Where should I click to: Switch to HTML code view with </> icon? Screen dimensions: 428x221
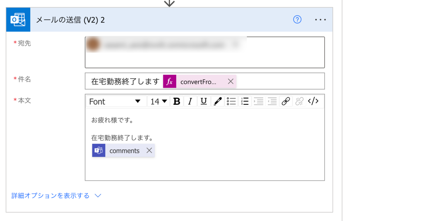coord(313,101)
